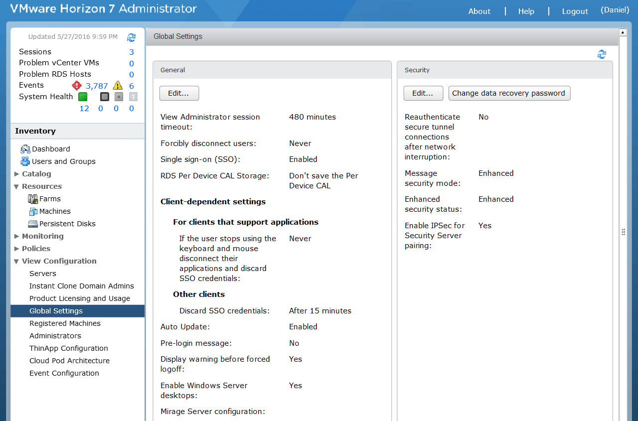The height and width of the screenshot is (421, 638).
Task: Click the After 15 minutes value
Action: [320, 311]
